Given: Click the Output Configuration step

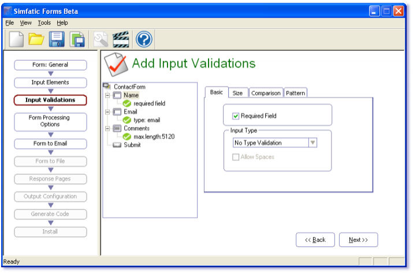Looking at the screenshot, I should pyautogui.click(x=50, y=197).
